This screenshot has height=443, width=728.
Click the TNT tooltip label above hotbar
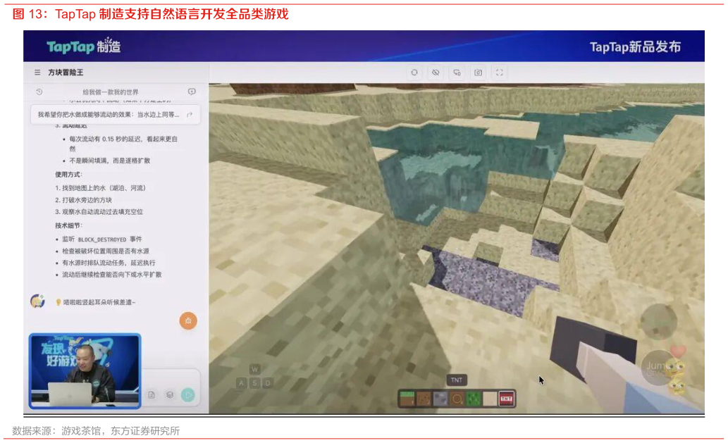[457, 380]
